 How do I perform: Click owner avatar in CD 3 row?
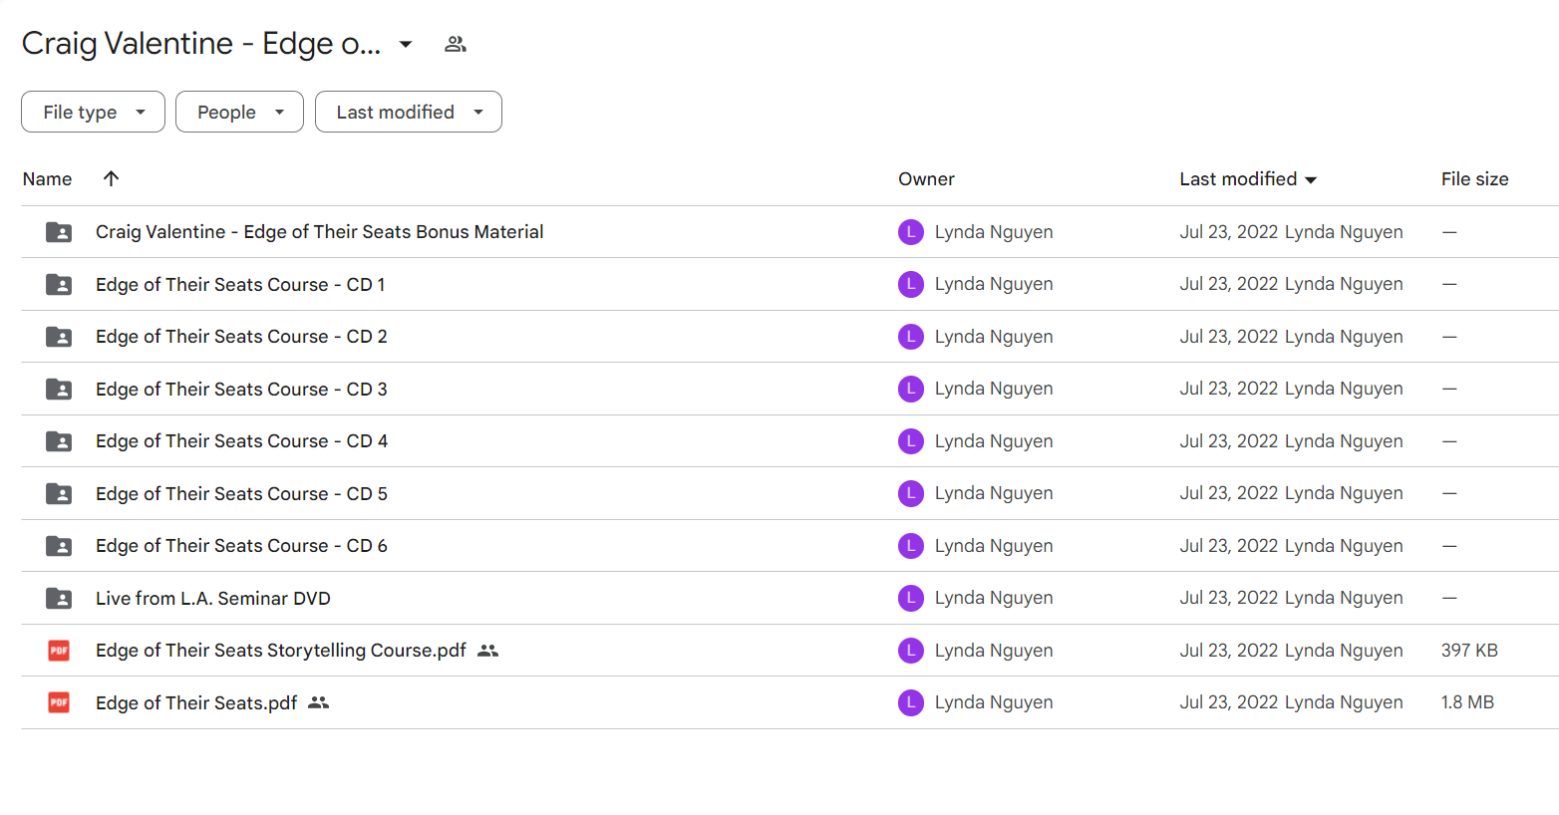(x=911, y=389)
